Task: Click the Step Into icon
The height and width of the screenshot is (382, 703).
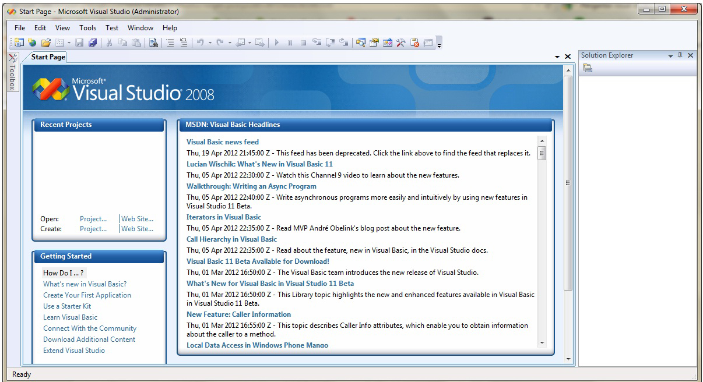Action: click(x=318, y=43)
